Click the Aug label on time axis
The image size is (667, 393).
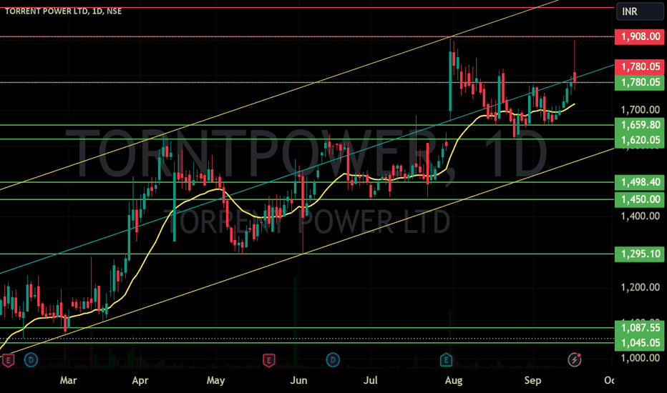(454, 380)
